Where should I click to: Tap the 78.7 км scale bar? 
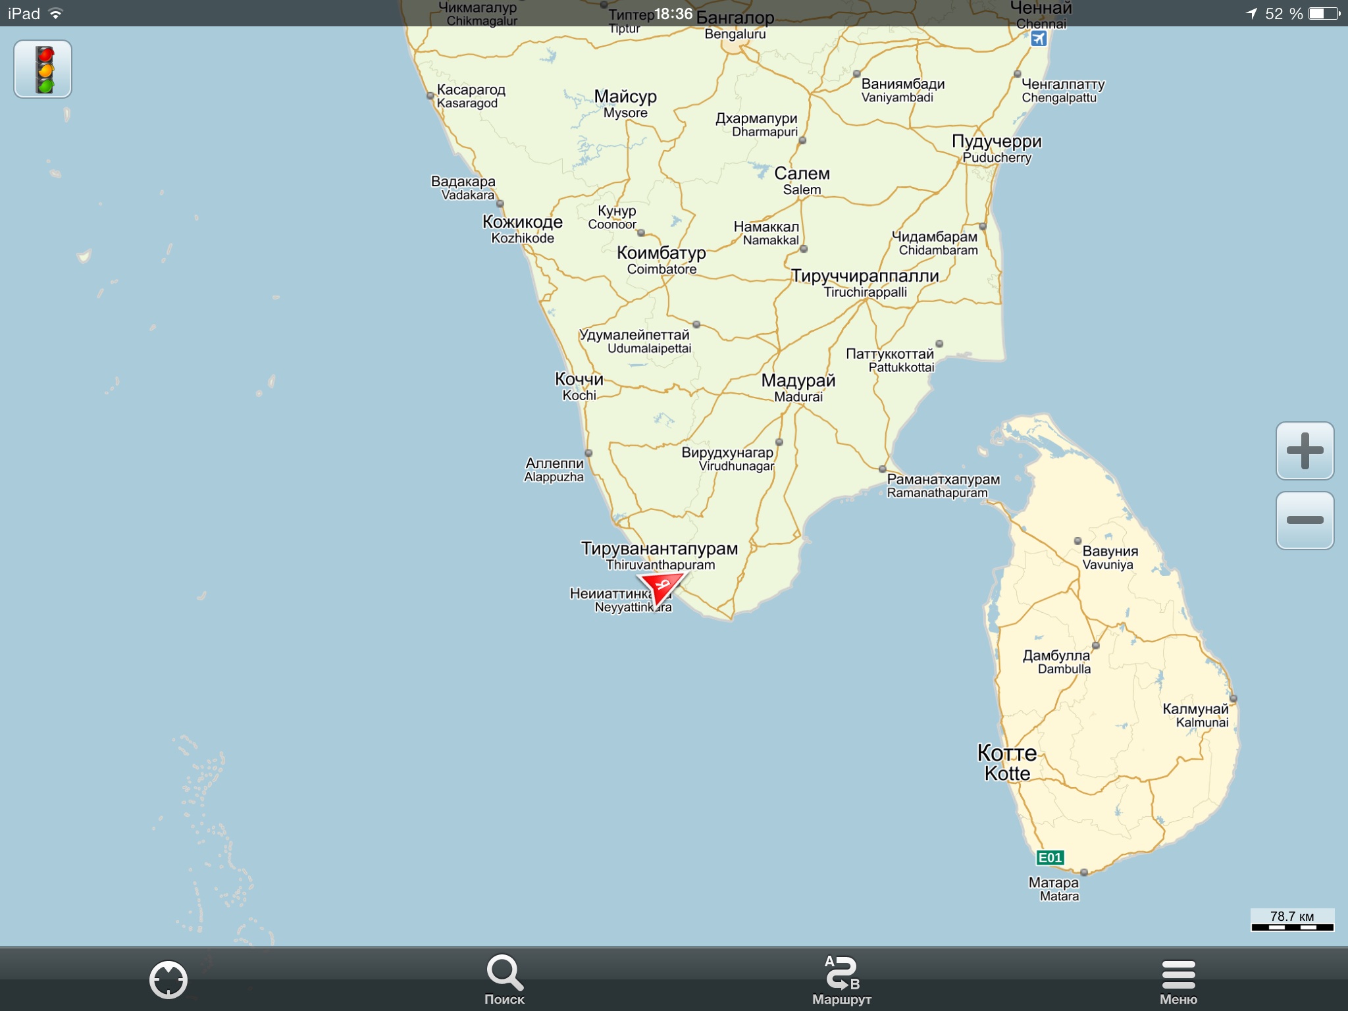point(1292,920)
